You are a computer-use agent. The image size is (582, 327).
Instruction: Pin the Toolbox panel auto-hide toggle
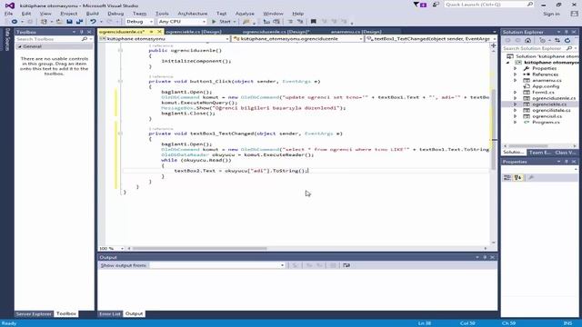(x=82, y=33)
